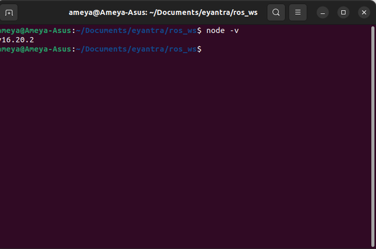Maximize the terminal window

tap(343, 13)
